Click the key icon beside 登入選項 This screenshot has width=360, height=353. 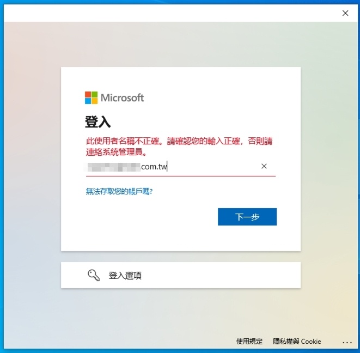[x=94, y=275]
